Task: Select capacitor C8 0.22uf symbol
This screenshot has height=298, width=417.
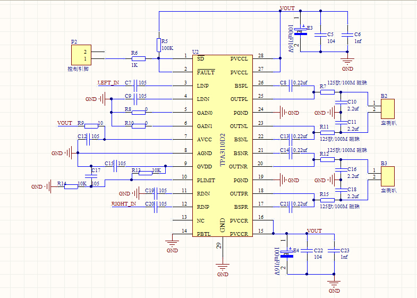Action: click(x=291, y=86)
